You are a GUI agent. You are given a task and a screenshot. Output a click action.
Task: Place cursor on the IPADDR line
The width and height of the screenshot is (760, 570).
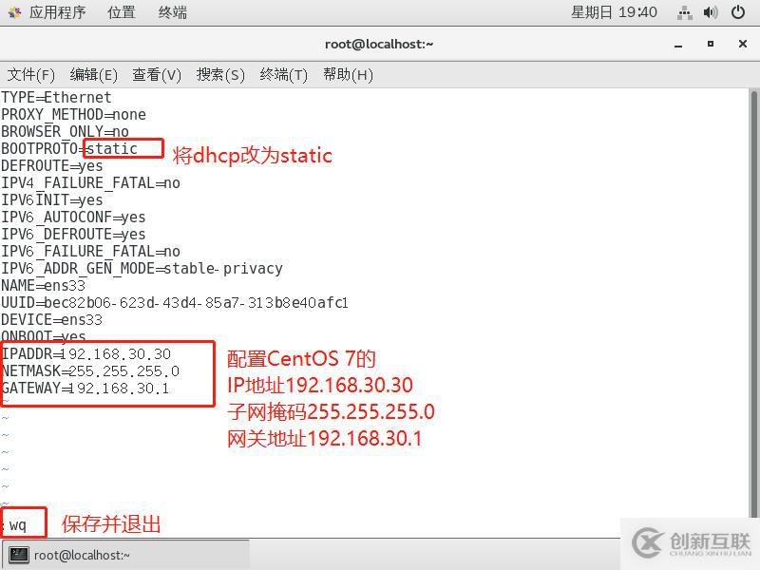click(x=86, y=353)
